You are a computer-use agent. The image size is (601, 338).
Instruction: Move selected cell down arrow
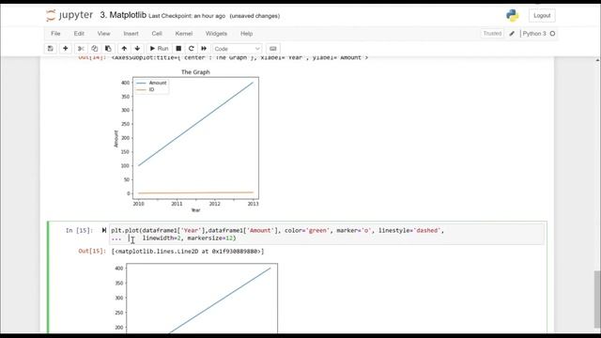pyautogui.click(x=137, y=49)
